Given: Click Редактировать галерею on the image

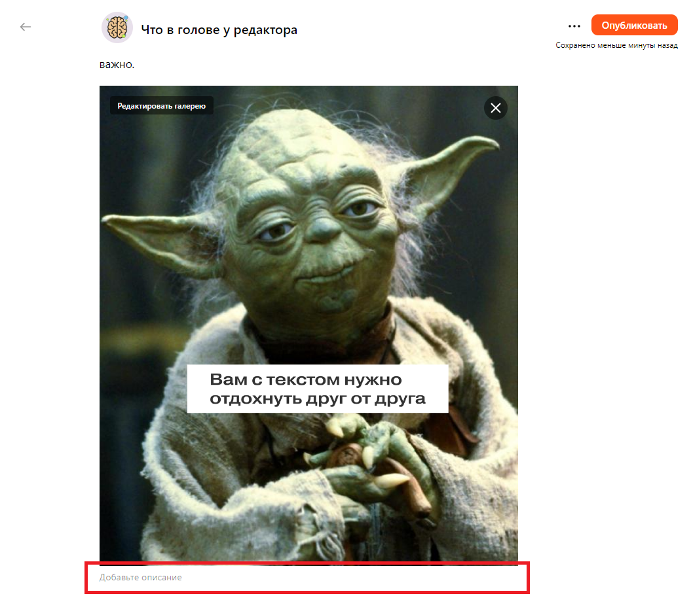Looking at the screenshot, I should click(x=161, y=106).
